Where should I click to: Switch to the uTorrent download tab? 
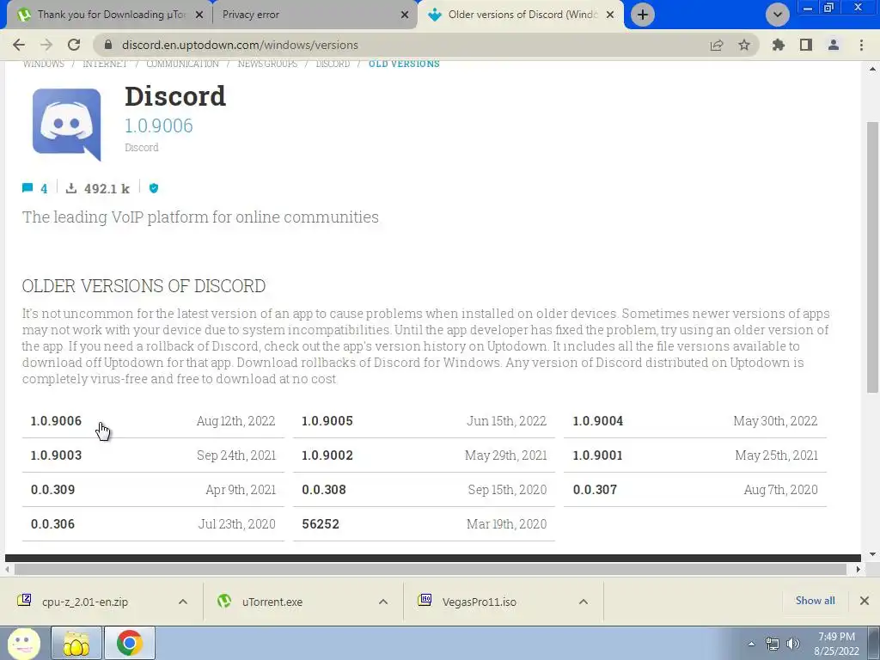(111, 15)
